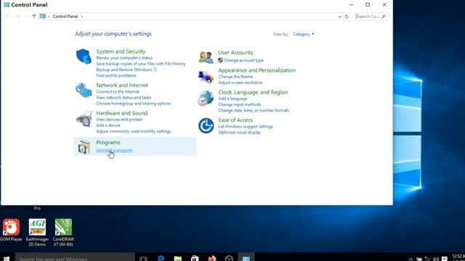This screenshot has width=465, height=261.
Task: Open the Ease of Access icon
Action: (206, 125)
